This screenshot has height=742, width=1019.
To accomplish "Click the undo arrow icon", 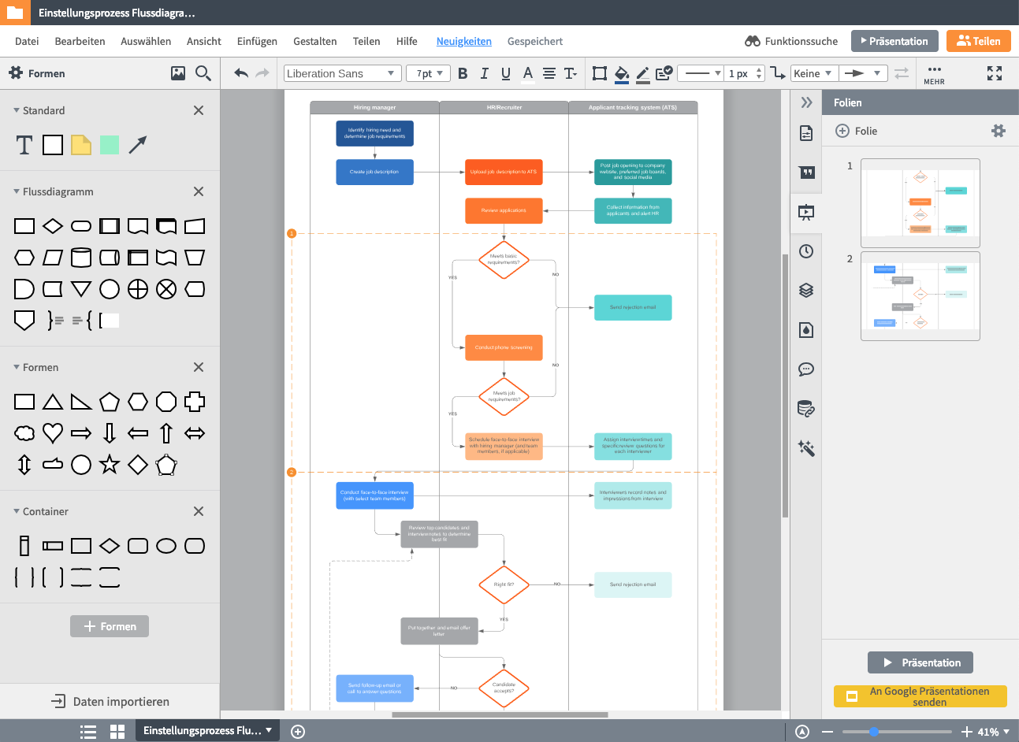I will (241, 73).
